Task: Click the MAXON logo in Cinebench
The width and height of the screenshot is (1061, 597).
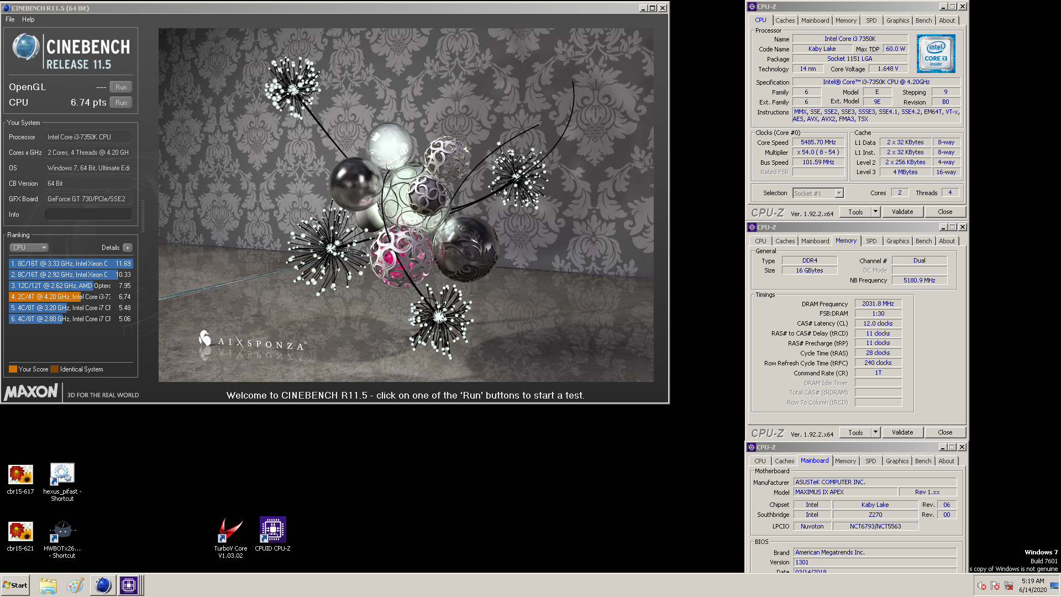Action: coord(31,392)
